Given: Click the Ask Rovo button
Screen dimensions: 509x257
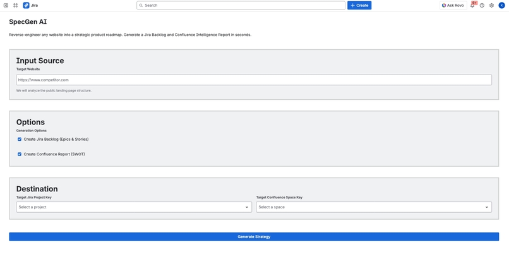Looking at the screenshot, I should (453, 5).
